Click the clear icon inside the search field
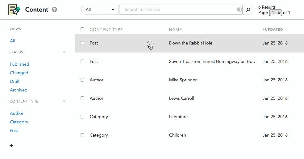304x159 pixels. tap(239, 10)
